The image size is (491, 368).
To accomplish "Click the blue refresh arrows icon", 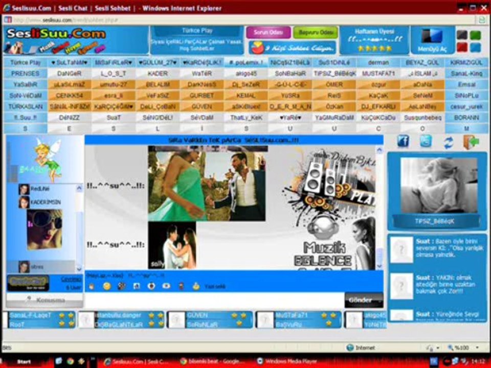I will tap(449, 143).
